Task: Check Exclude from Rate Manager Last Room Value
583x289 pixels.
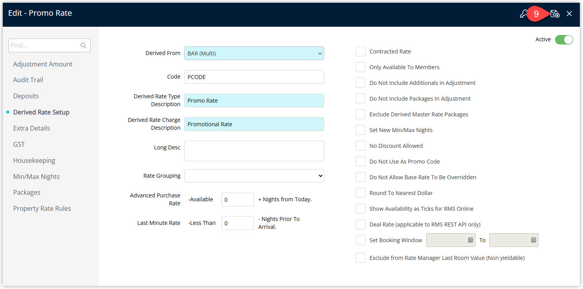Action: point(360,258)
